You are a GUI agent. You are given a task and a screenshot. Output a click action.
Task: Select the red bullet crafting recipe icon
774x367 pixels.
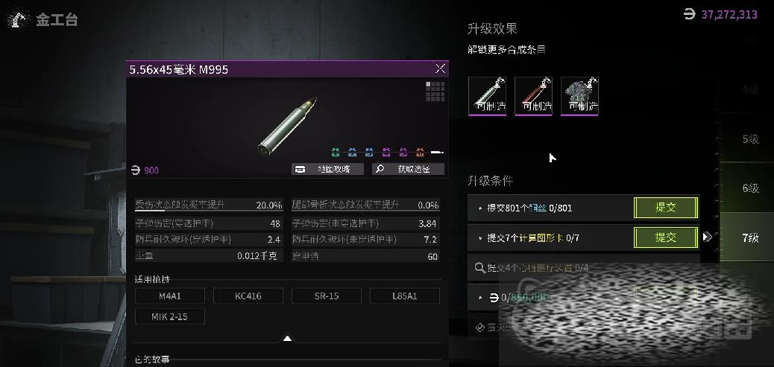click(x=534, y=96)
